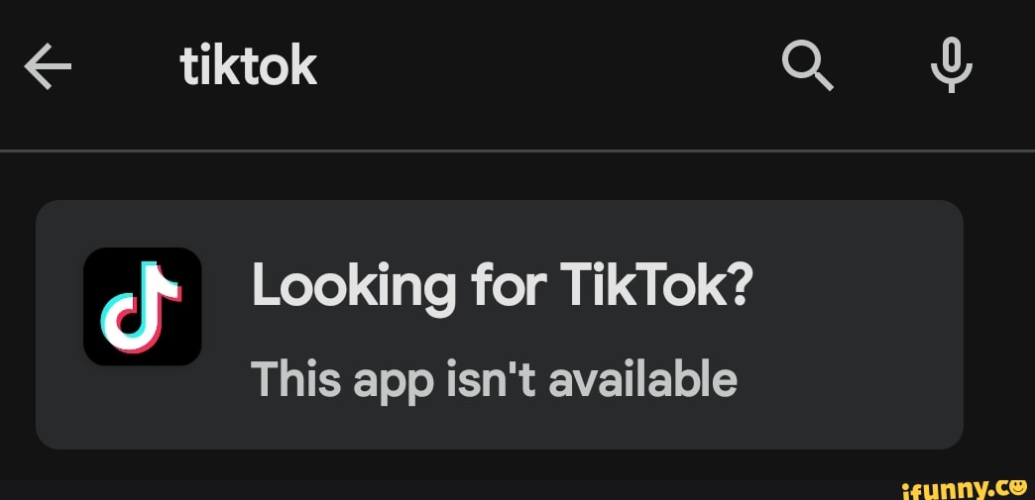Click the TikTok app logo
This screenshot has width=1035, height=500.
[143, 306]
